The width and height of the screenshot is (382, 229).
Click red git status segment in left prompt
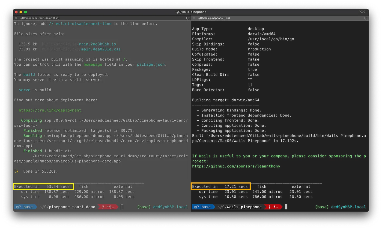tap(108, 207)
